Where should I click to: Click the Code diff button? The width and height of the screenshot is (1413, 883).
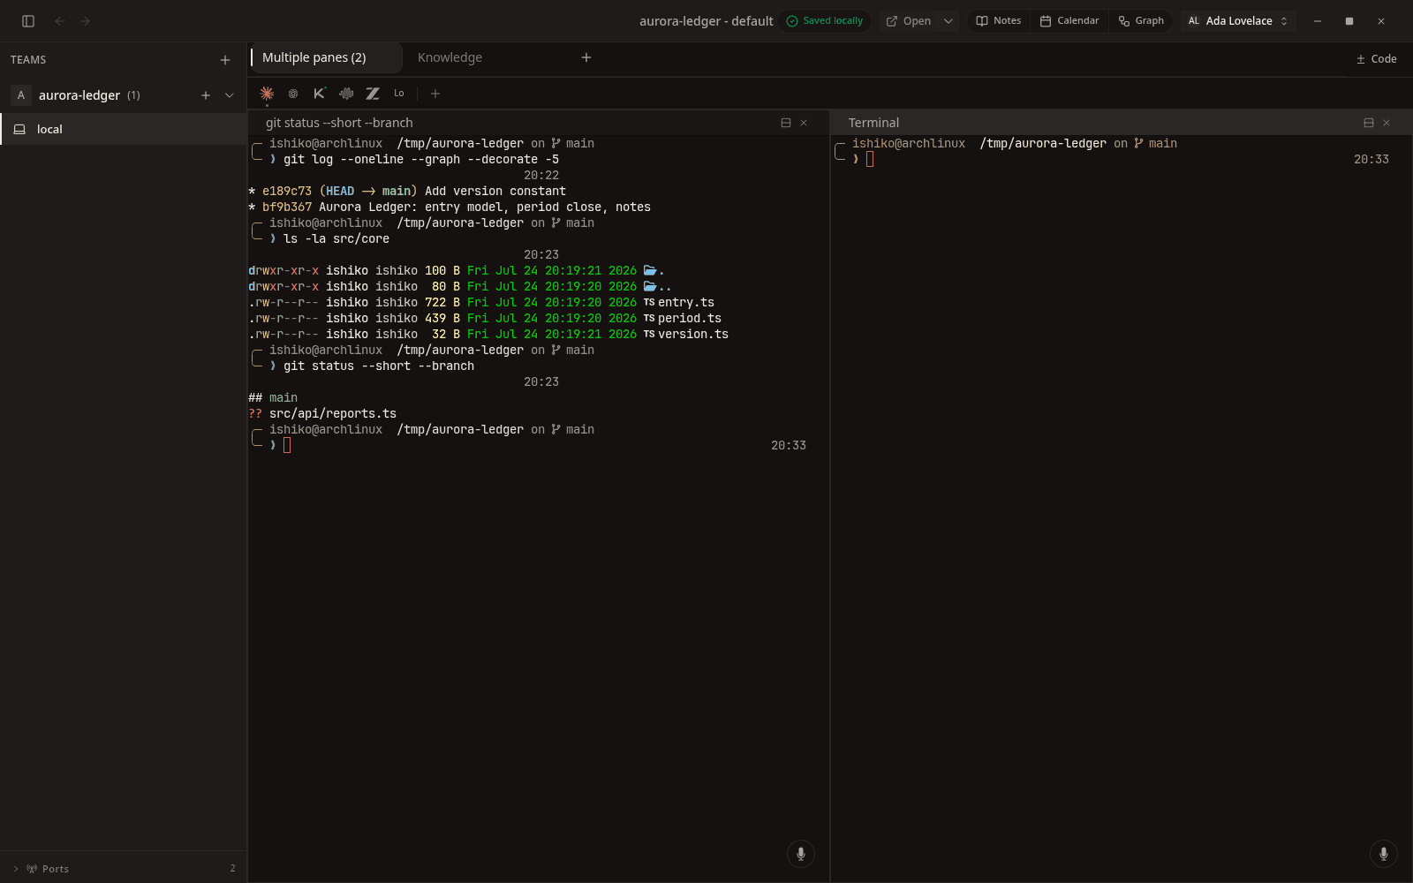(x=1376, y=59)
